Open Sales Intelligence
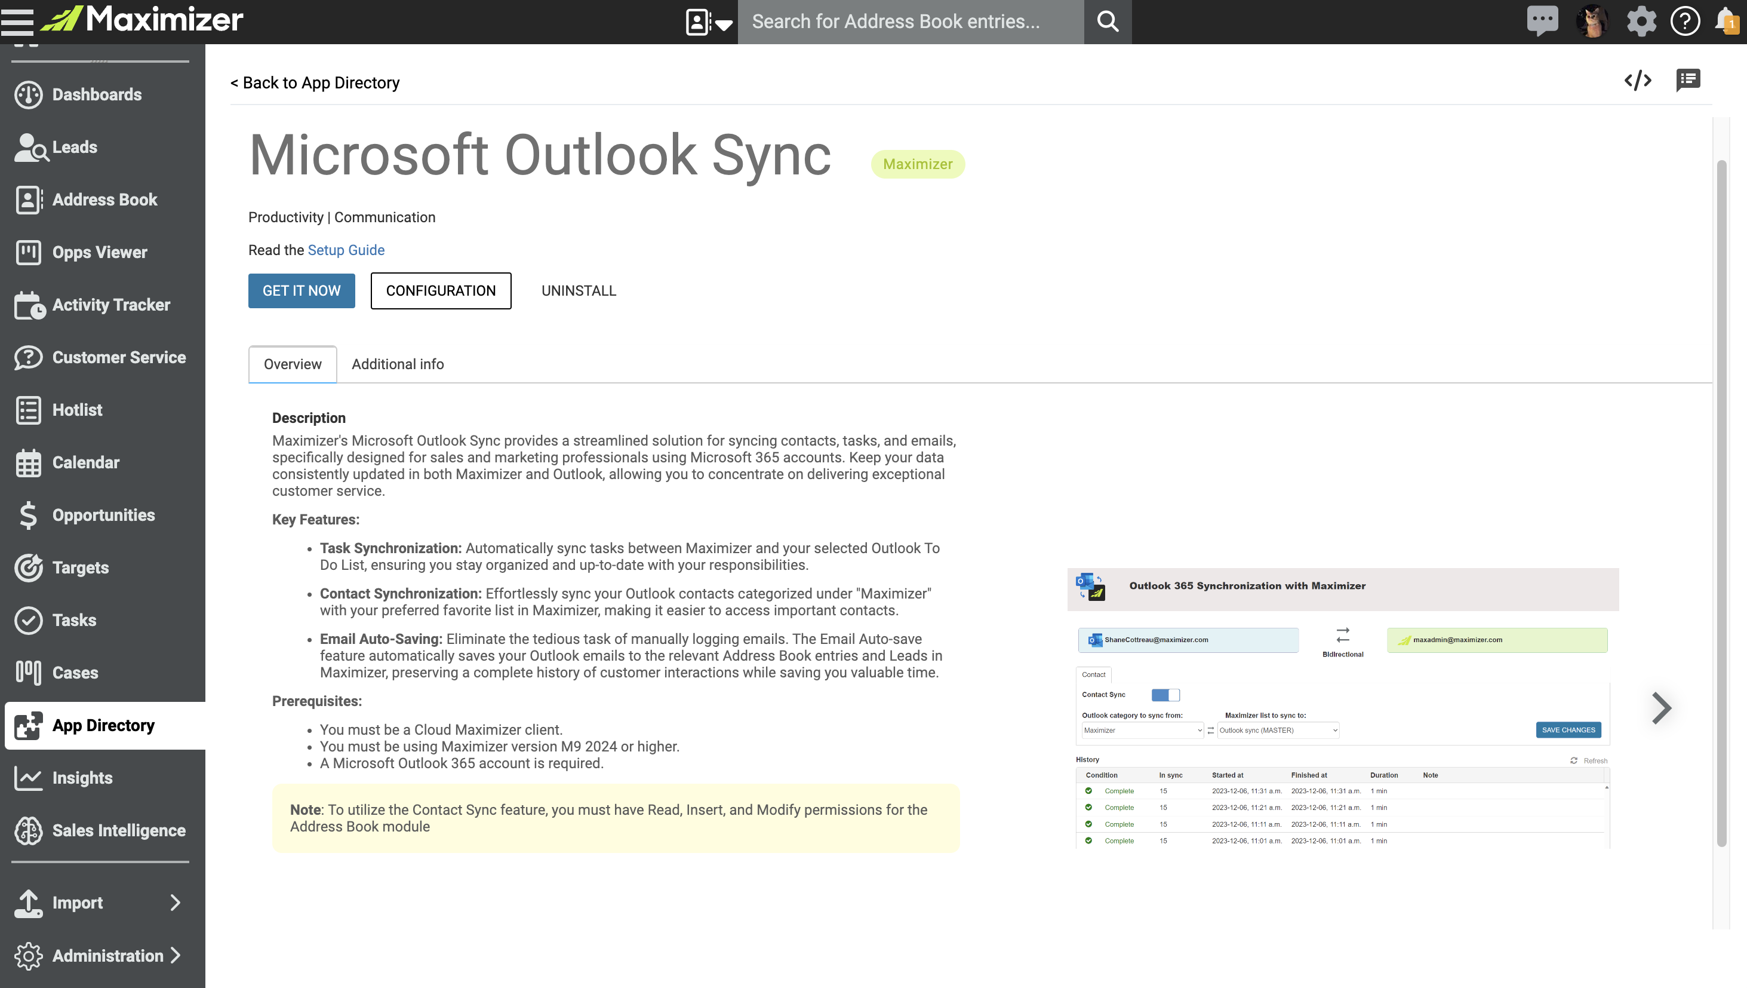This screenshot has height=988, width=1747. point(103,830)
